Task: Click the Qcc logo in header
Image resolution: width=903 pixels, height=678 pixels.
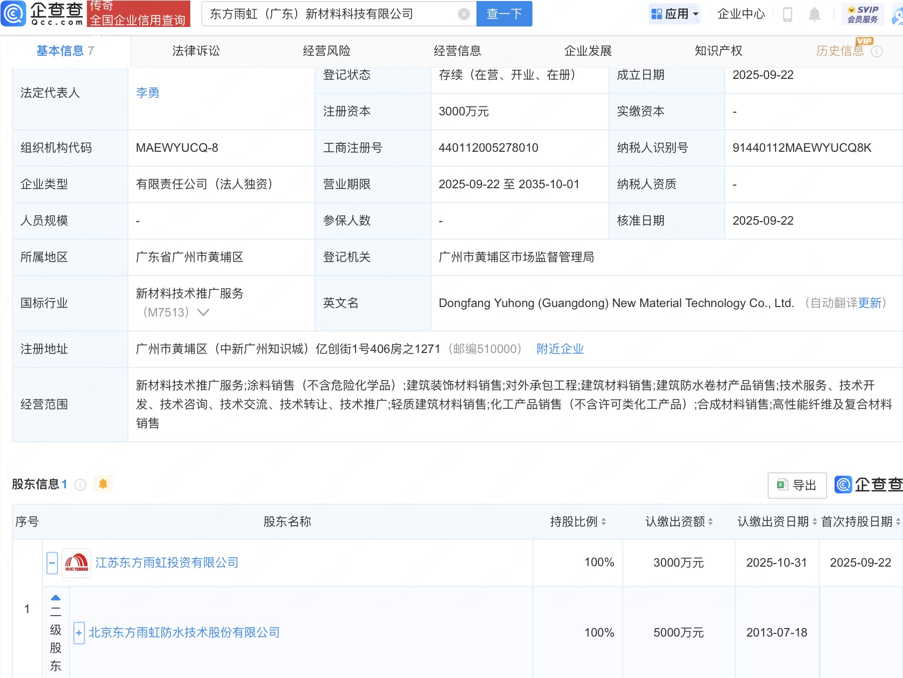Action: pos(42,13)
